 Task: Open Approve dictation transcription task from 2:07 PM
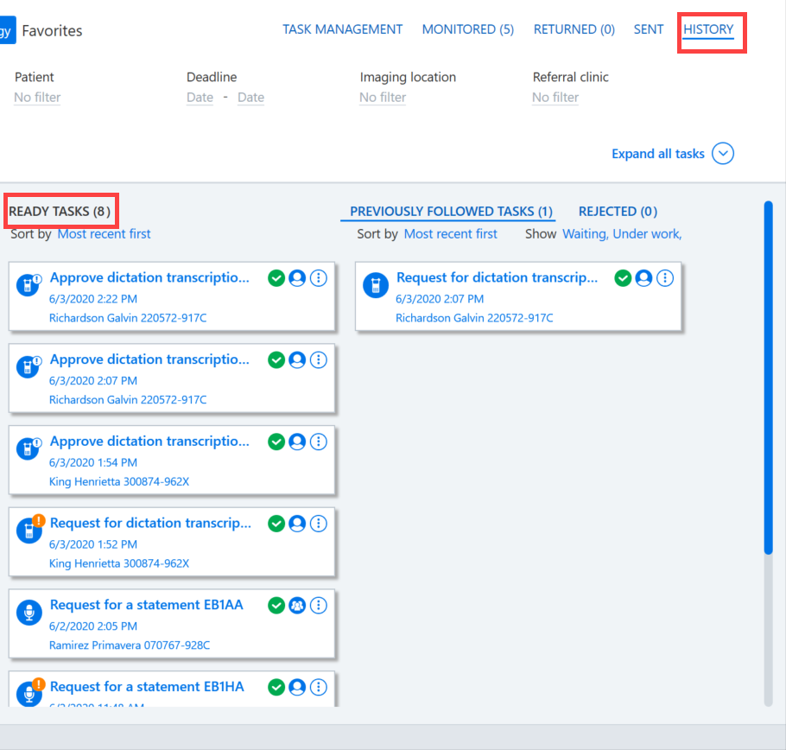pos(149,359)
